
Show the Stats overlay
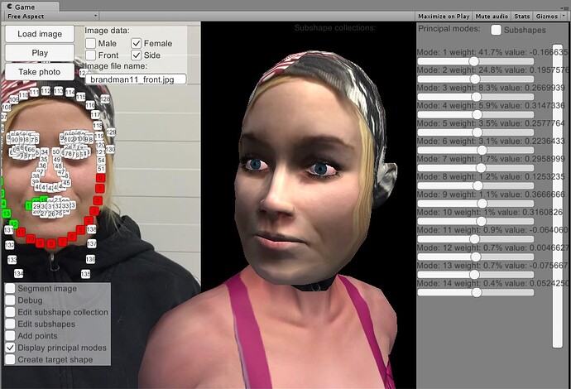click(x=522, y=16)
